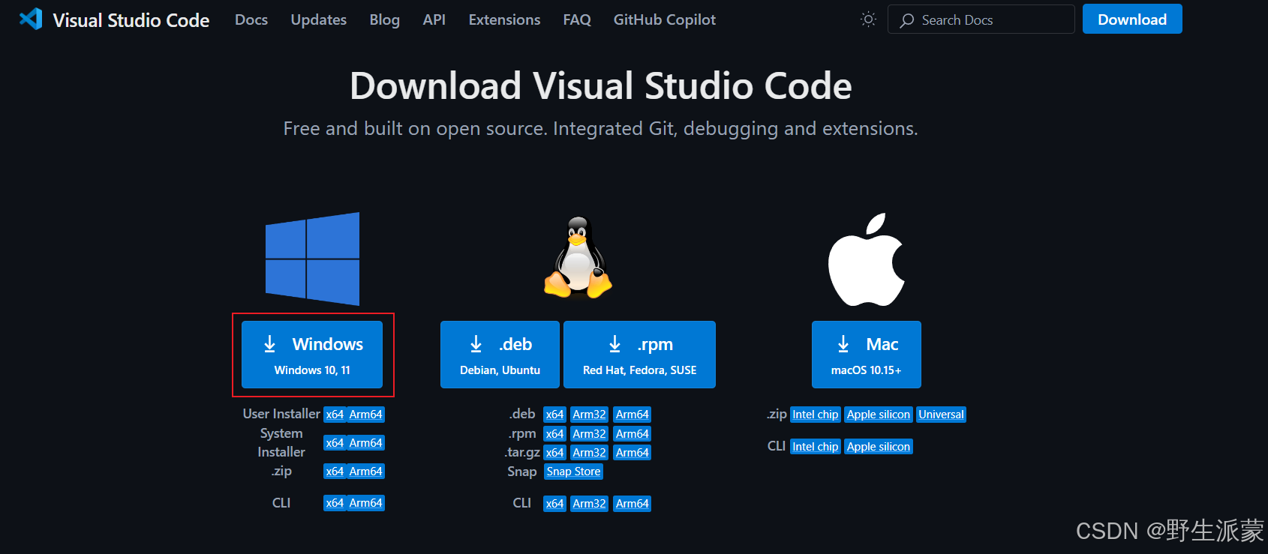The image size is (1268, 554).
Task: Select Windows .zip Arm64 link
Action: [366, 472]
